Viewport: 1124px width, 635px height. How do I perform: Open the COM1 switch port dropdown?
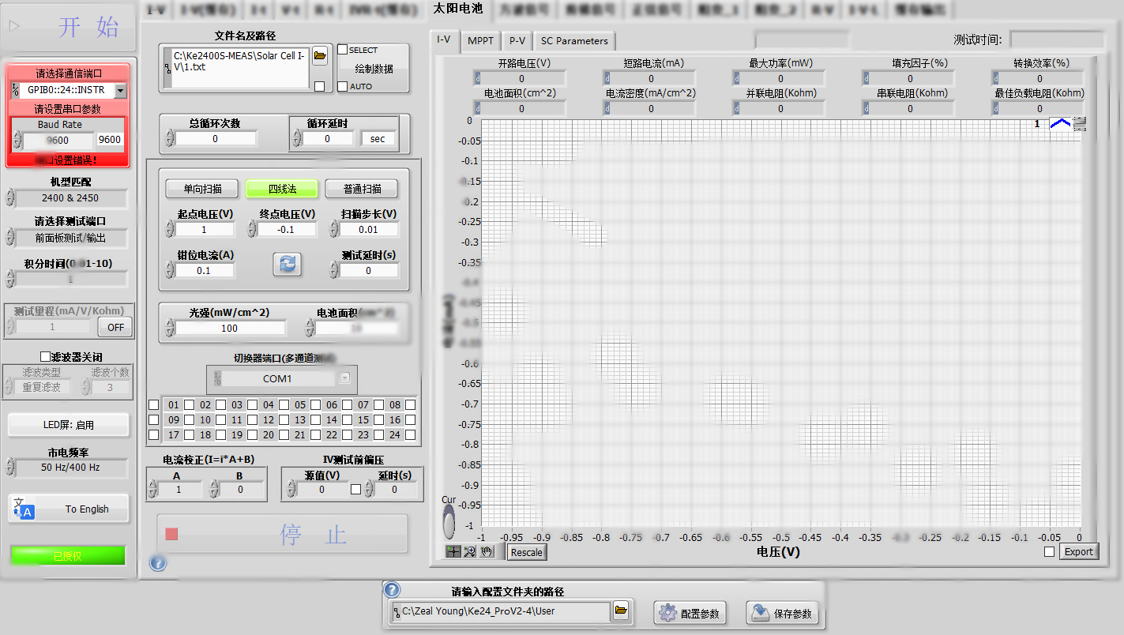click(x=344, y=378)
